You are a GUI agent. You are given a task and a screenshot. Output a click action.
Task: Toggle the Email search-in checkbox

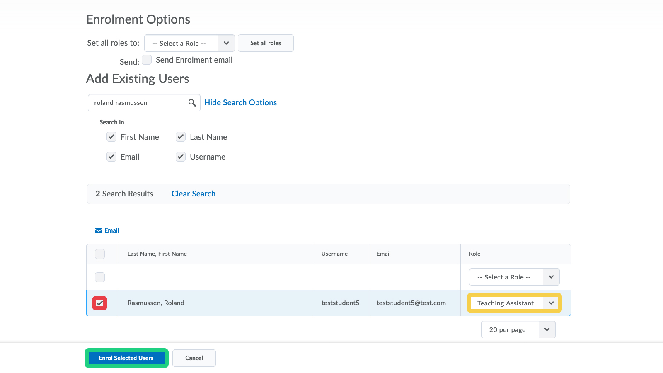tap(111, 157)
